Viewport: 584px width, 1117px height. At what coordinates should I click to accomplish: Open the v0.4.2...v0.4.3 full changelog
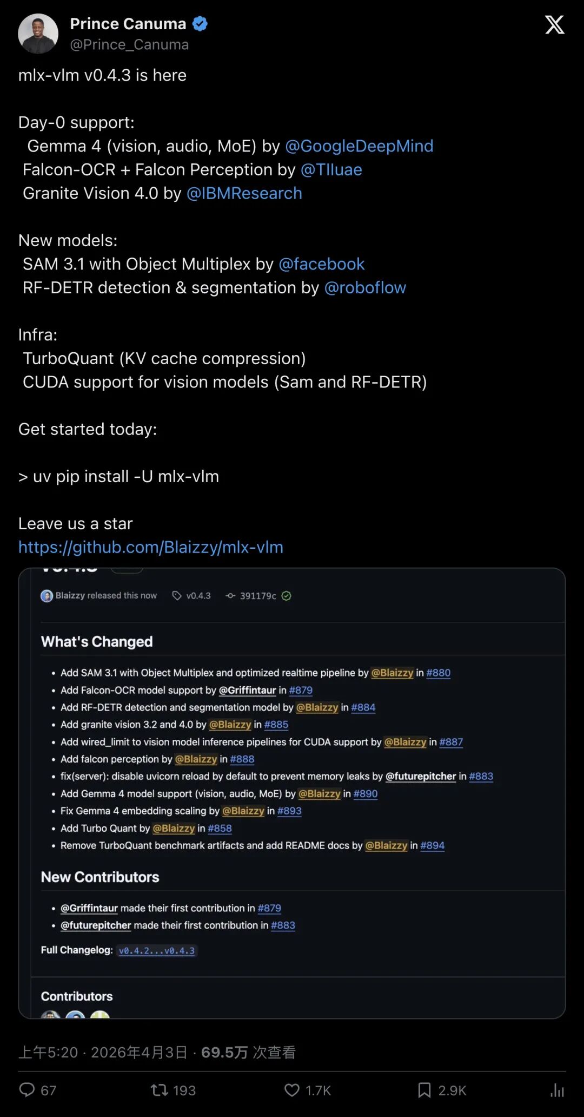tap(157, 950)
